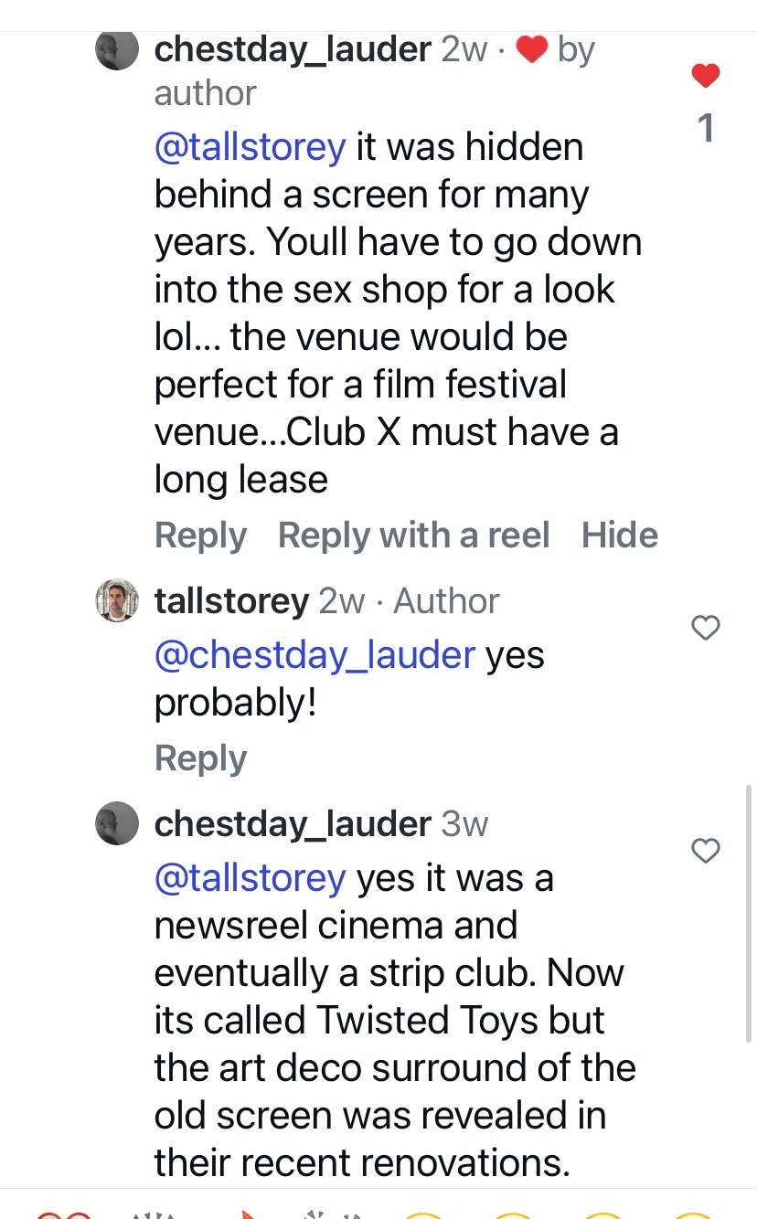Open the chestday_lauder username on 2w comment
Viewport: 757px width, 1219px height.
(293, 50)
